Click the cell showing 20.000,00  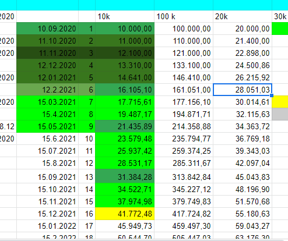[x=243, y=29]
